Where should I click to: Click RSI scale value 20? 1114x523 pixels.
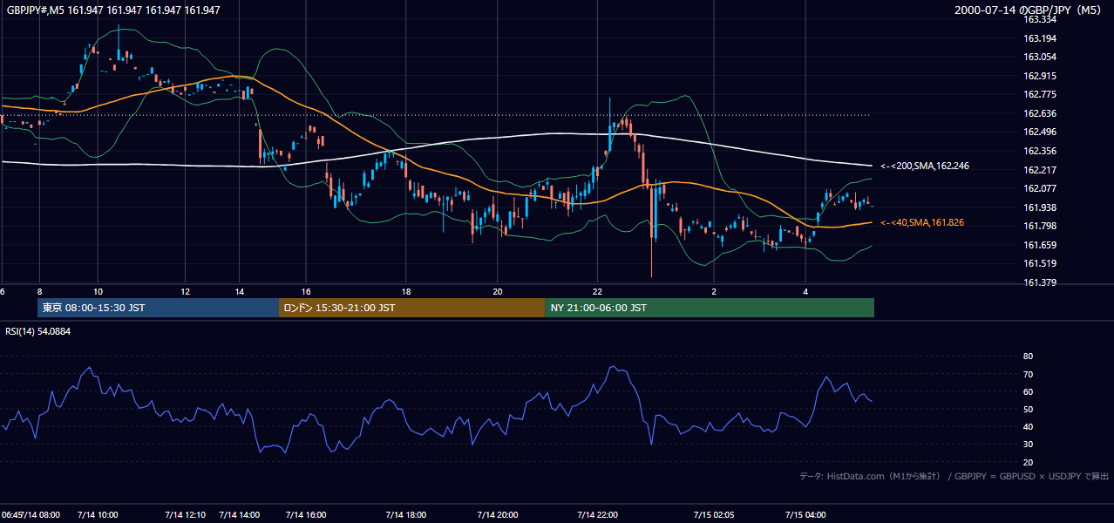pos(1028,462)
